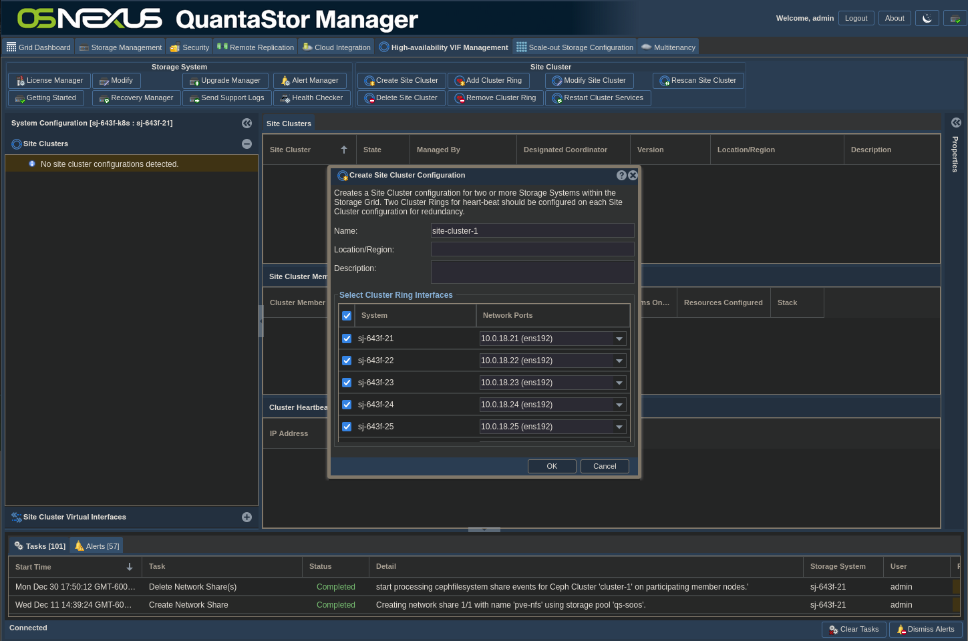Collapse the Site Clusters section
This screenshot has height=641, width=968.
[247, 144]
